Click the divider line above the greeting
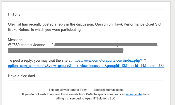Screen dimensions: 175x105 pyautogui.click(x=86, y=9)
